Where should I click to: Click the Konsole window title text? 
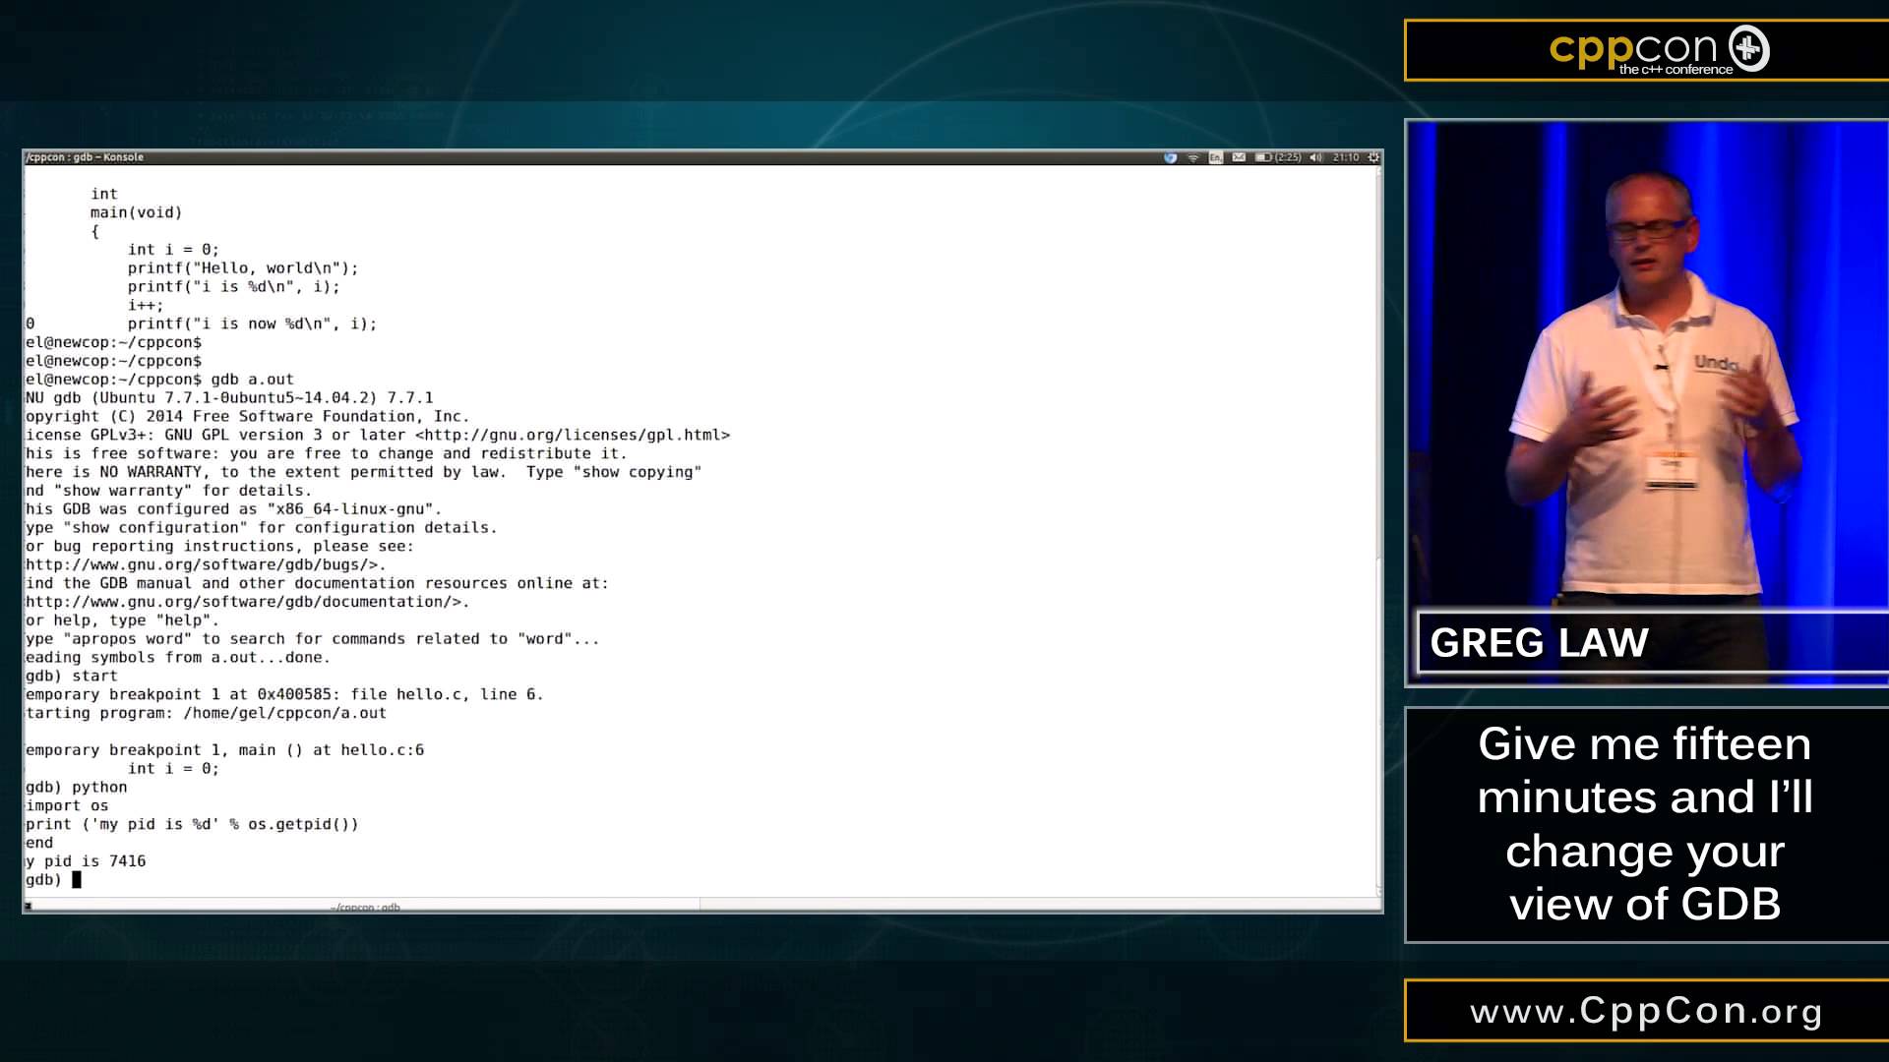tap(86, 157)
